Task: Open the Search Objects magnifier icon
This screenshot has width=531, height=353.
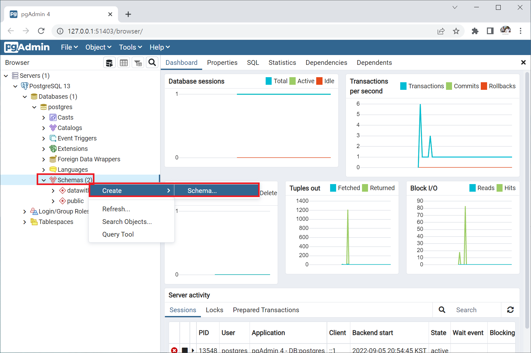Action: point(152,63)
